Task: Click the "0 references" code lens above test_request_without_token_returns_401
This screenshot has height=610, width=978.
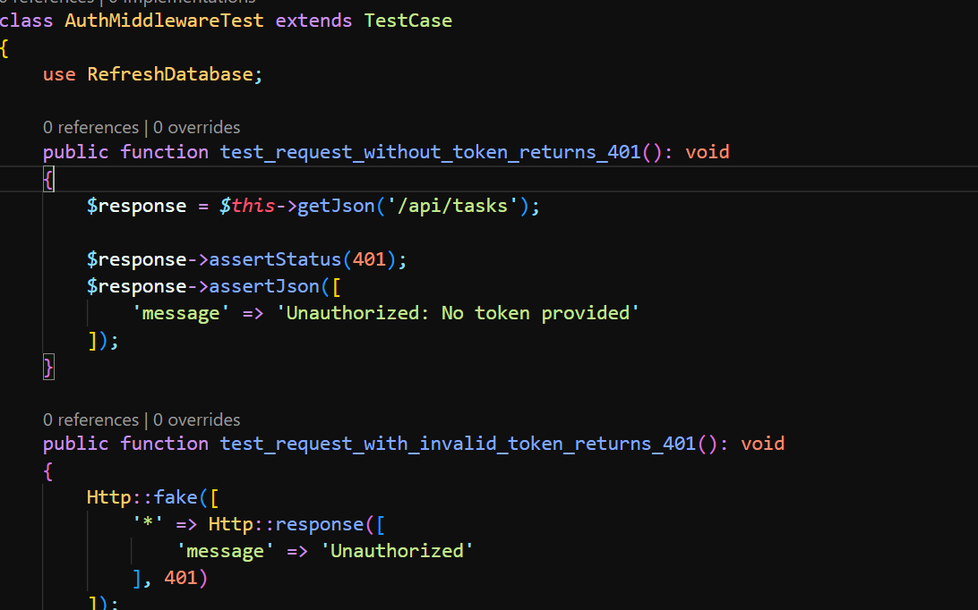Action: 91,128
